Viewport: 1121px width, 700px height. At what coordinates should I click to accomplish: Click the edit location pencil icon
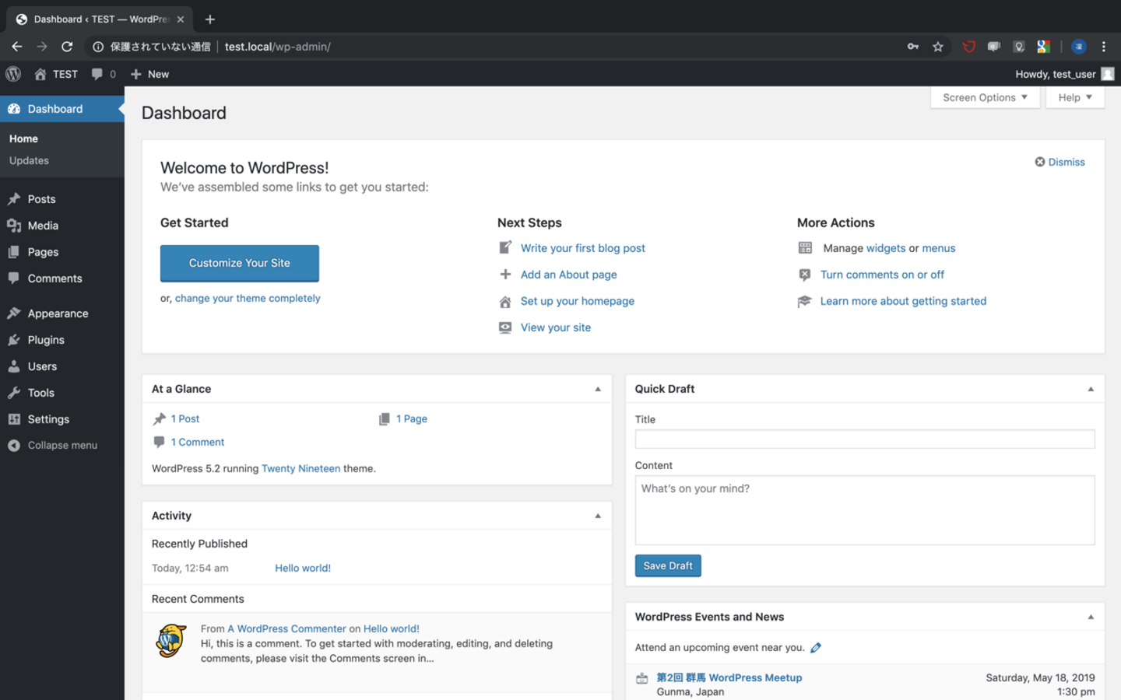(x=816, y=648)
